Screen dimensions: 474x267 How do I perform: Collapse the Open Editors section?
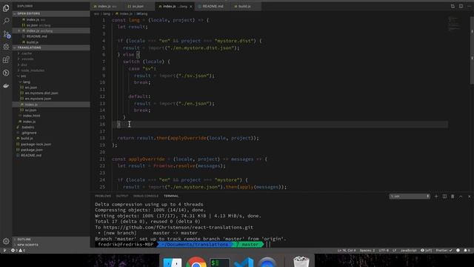(51, 13)
